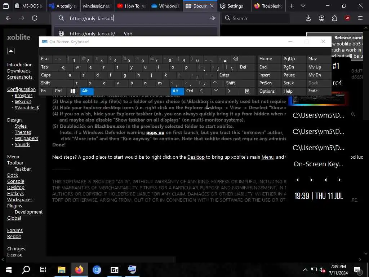Select On-Screen Key... in xoblite taskbar
The image size is (369, 277).
(x=318, y=164)
